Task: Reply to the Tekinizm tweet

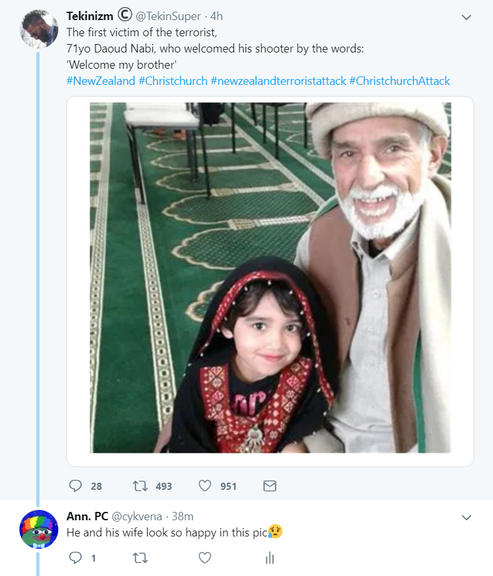Action: coord(76,486)
